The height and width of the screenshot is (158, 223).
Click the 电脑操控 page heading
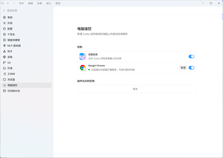[x=84, y=29]
